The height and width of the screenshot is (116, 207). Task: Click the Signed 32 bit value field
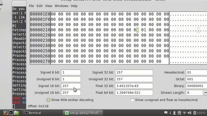click(134, 72)
